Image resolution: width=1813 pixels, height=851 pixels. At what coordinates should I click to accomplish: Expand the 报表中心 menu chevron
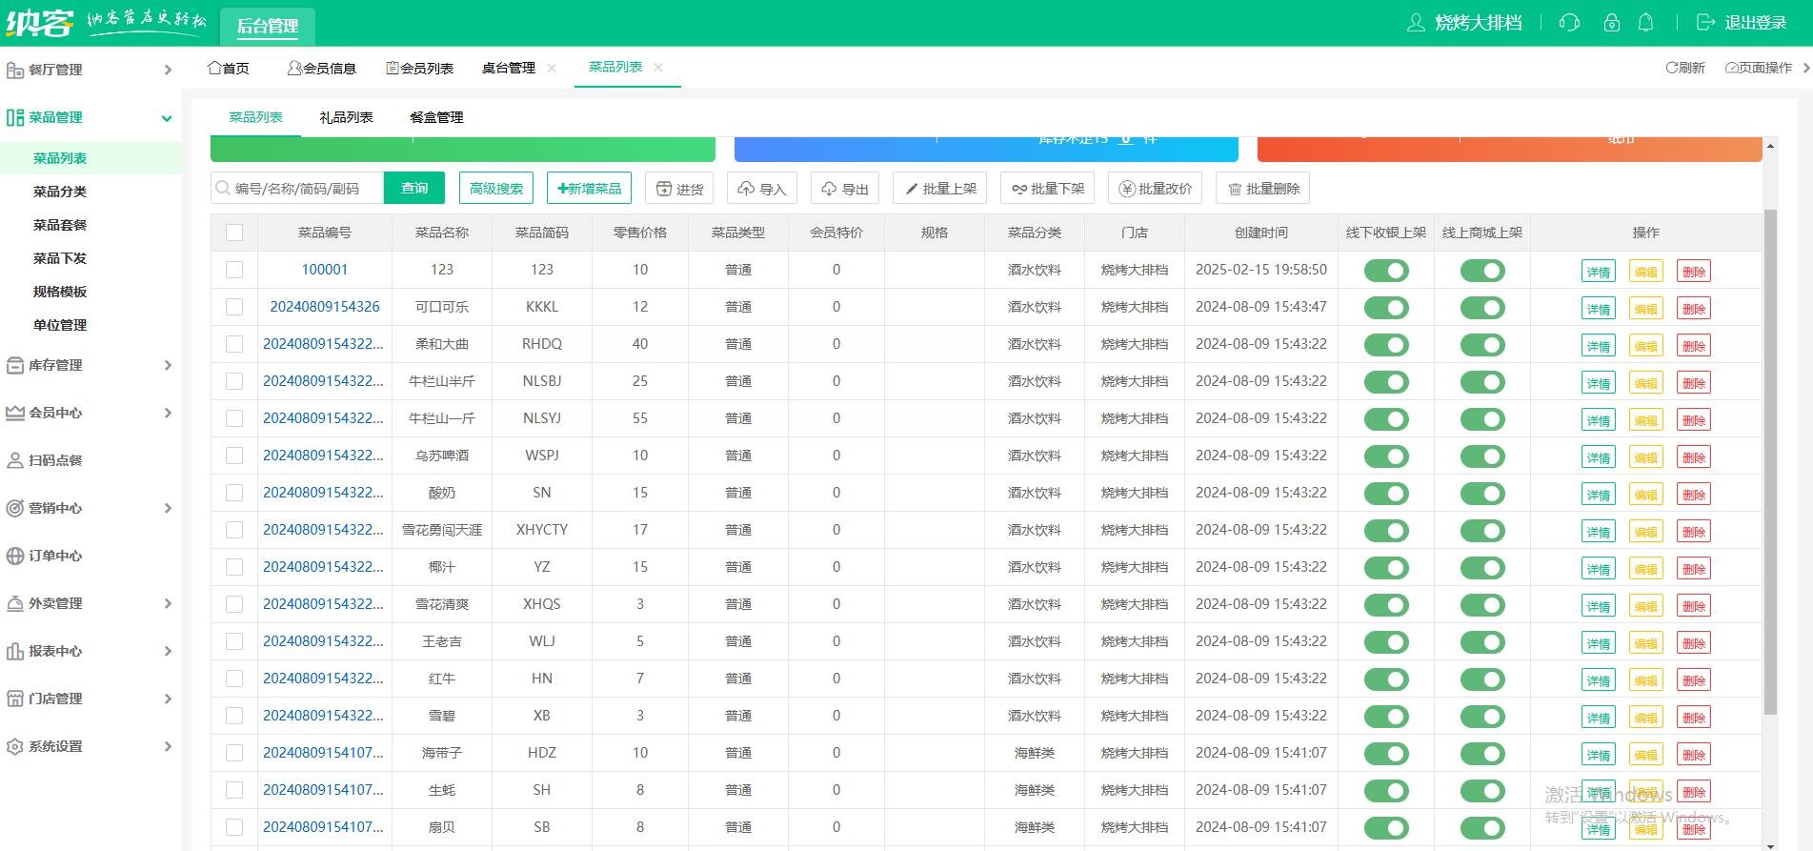[x=168, y=651]
